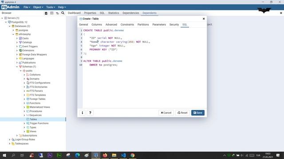Open the Constraints tab in dialog
The width and height of the screenshot is (284, 159).
pyautogui.click(x=127, y=25)
